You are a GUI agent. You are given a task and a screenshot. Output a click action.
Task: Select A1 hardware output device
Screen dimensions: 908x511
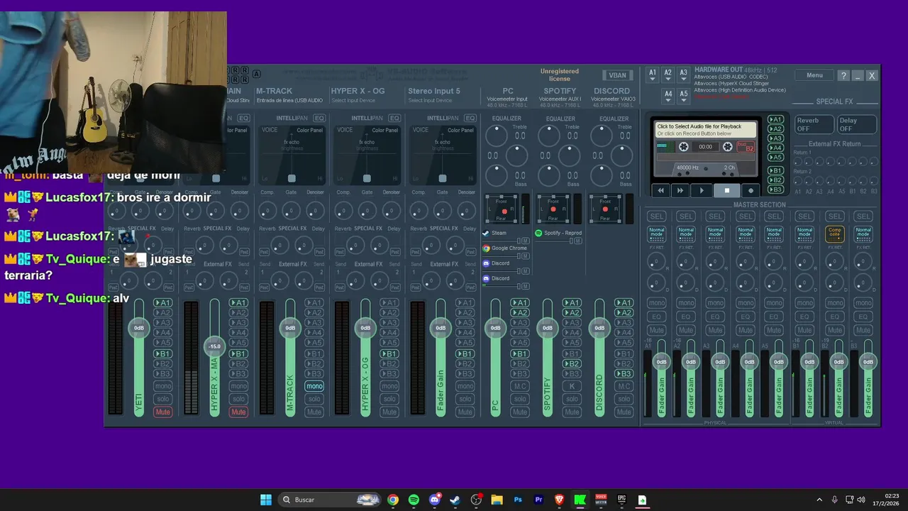(653, 74)
